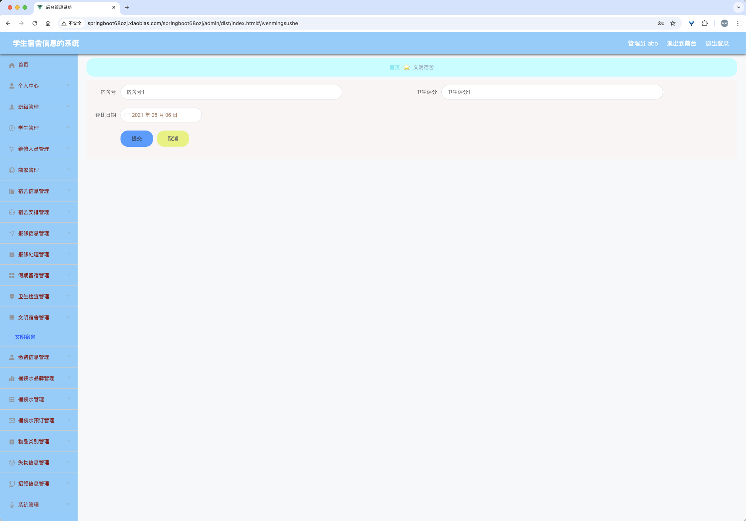Go back with the browser back arrow
Viewport: 746px width, 521px height.
[8, 23]
